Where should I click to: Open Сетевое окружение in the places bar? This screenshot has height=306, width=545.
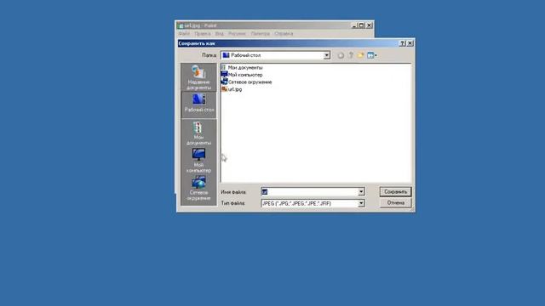(198, 189)
